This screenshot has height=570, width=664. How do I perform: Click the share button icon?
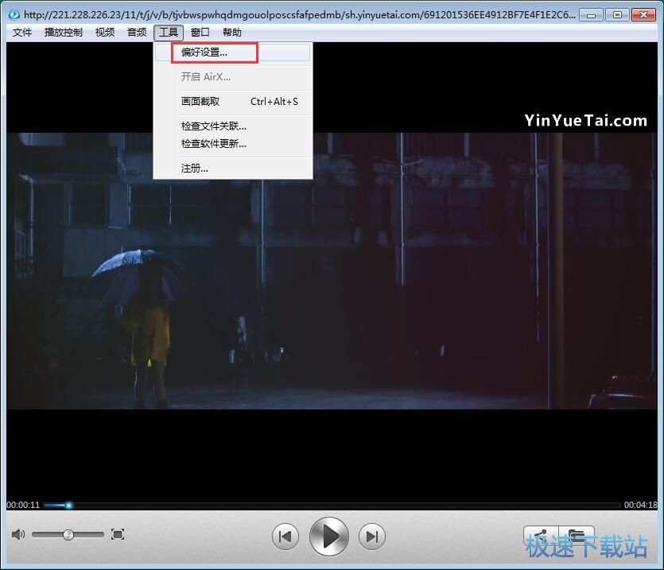(x=542, y=536)
